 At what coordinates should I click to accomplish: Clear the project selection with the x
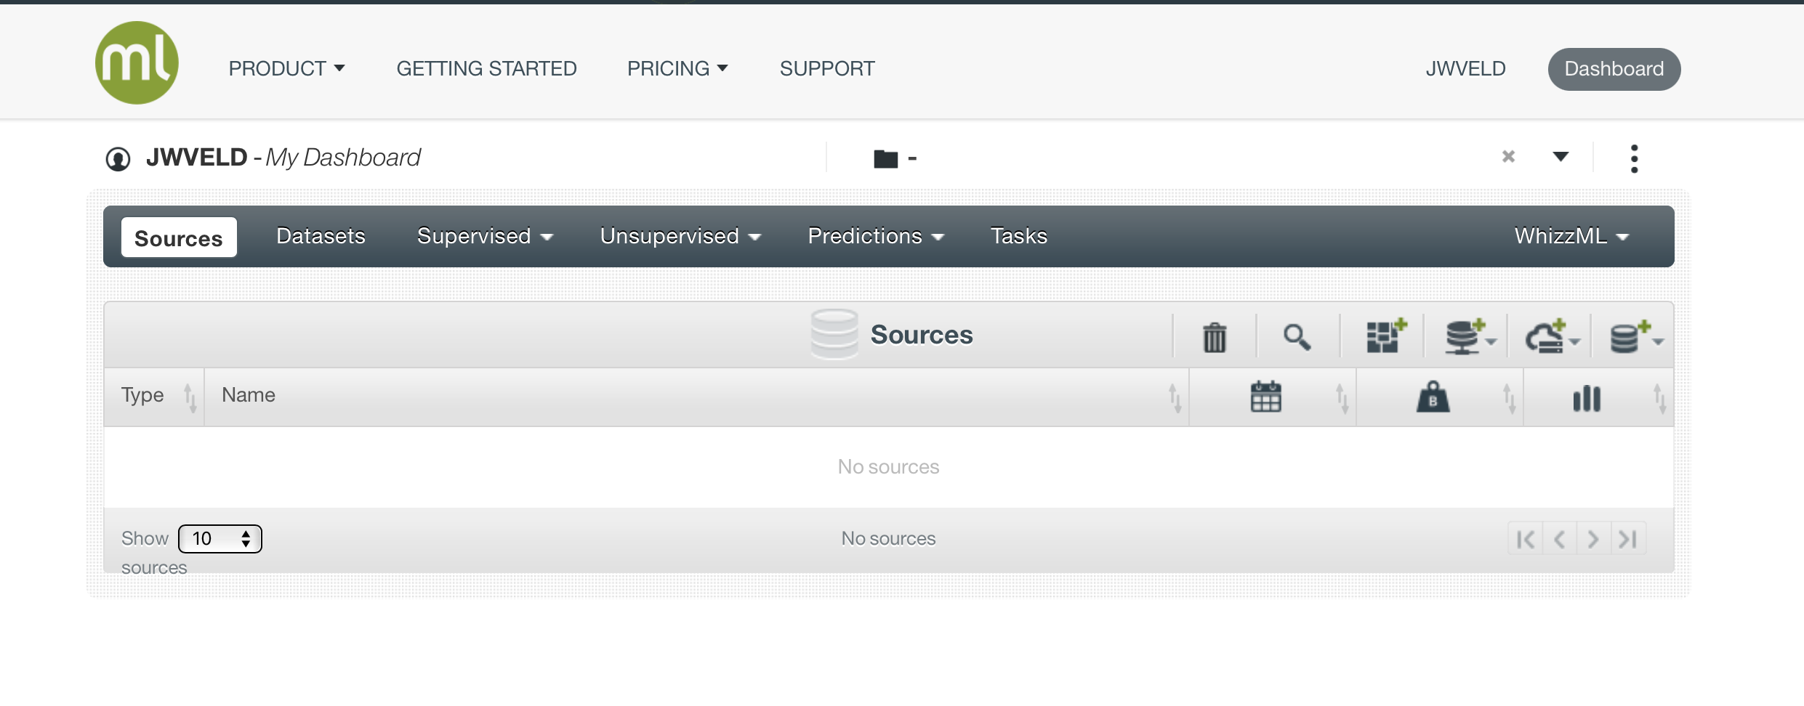pos(1508,156)
